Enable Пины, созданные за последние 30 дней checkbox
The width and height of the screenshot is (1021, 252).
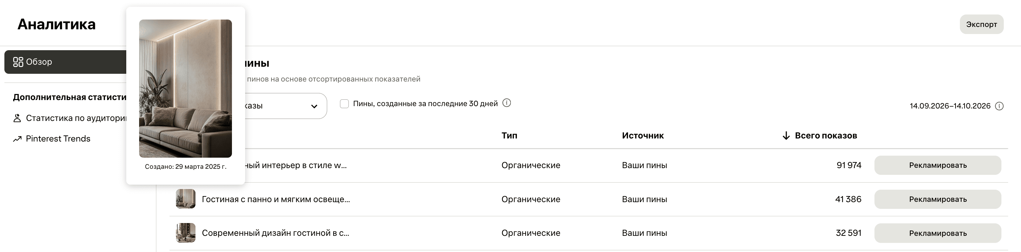point(344,104)
